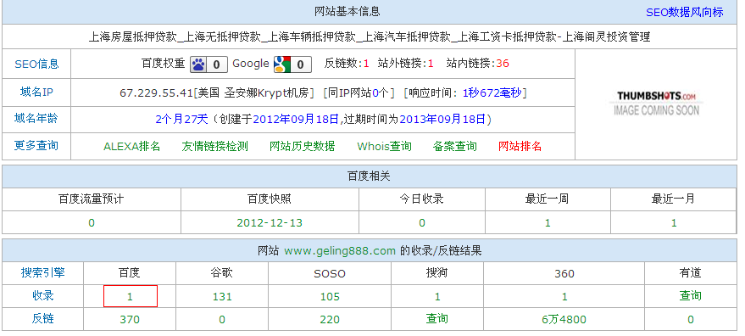Click 最近一月 value 1
This screenshot has height=336, width=745.
pyautogui.click(x=674, y=223)
